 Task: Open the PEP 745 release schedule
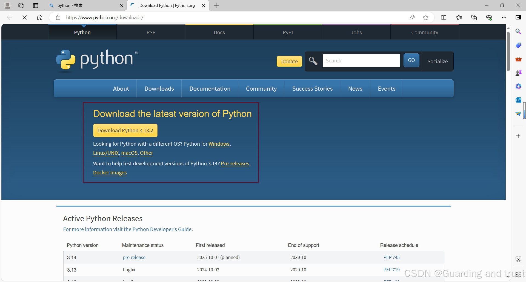(391, 257)
